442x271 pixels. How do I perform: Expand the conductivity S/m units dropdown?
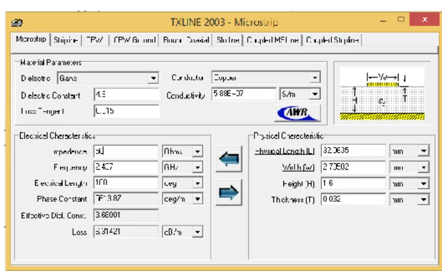pyautogui.click(x=315, y=94)
